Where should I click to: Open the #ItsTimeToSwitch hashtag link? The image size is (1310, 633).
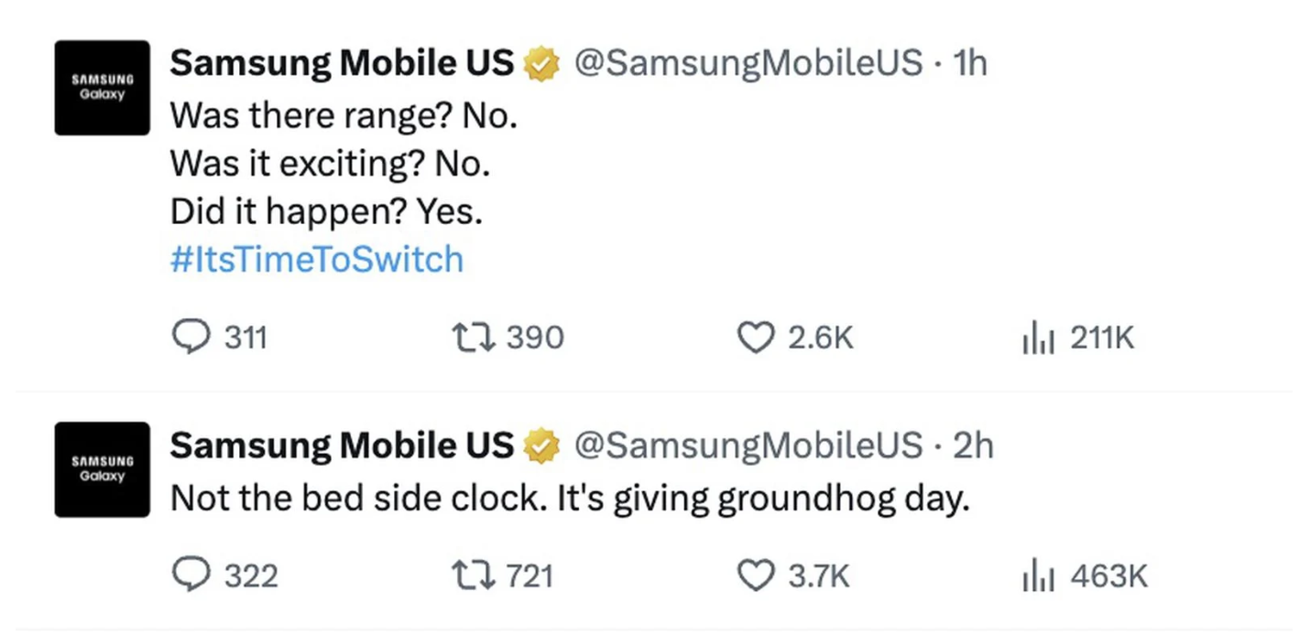point(317,260)
